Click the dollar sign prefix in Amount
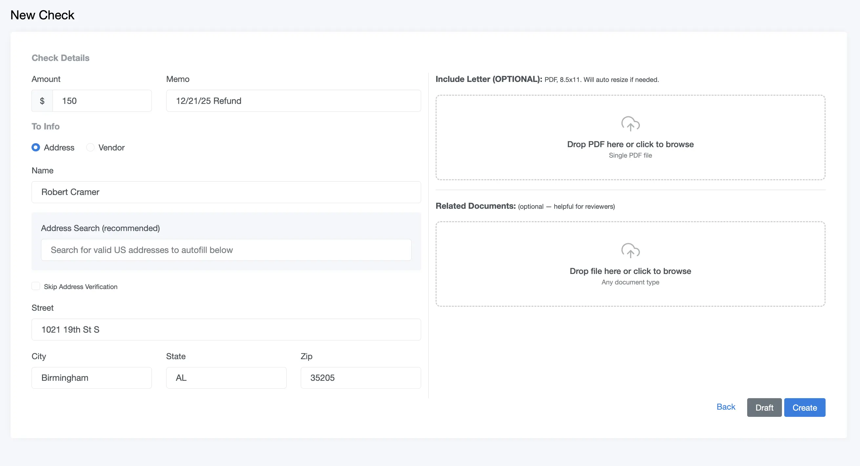This screenshot has height=466, width=860. (42, 101)
